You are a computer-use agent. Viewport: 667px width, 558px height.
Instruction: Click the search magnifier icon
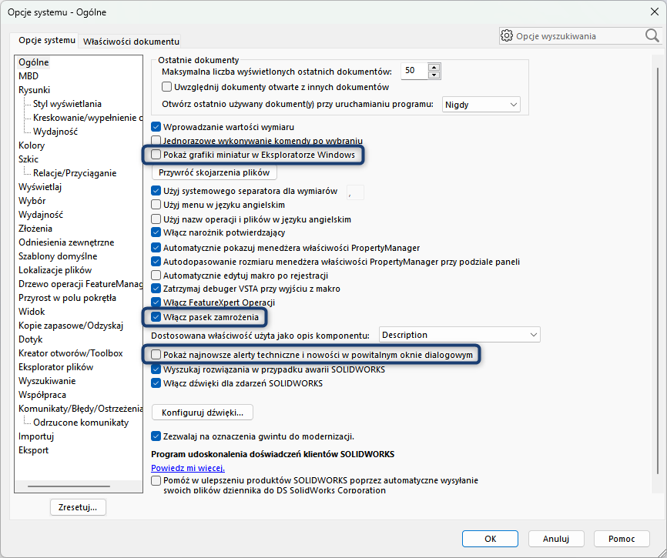652,35
